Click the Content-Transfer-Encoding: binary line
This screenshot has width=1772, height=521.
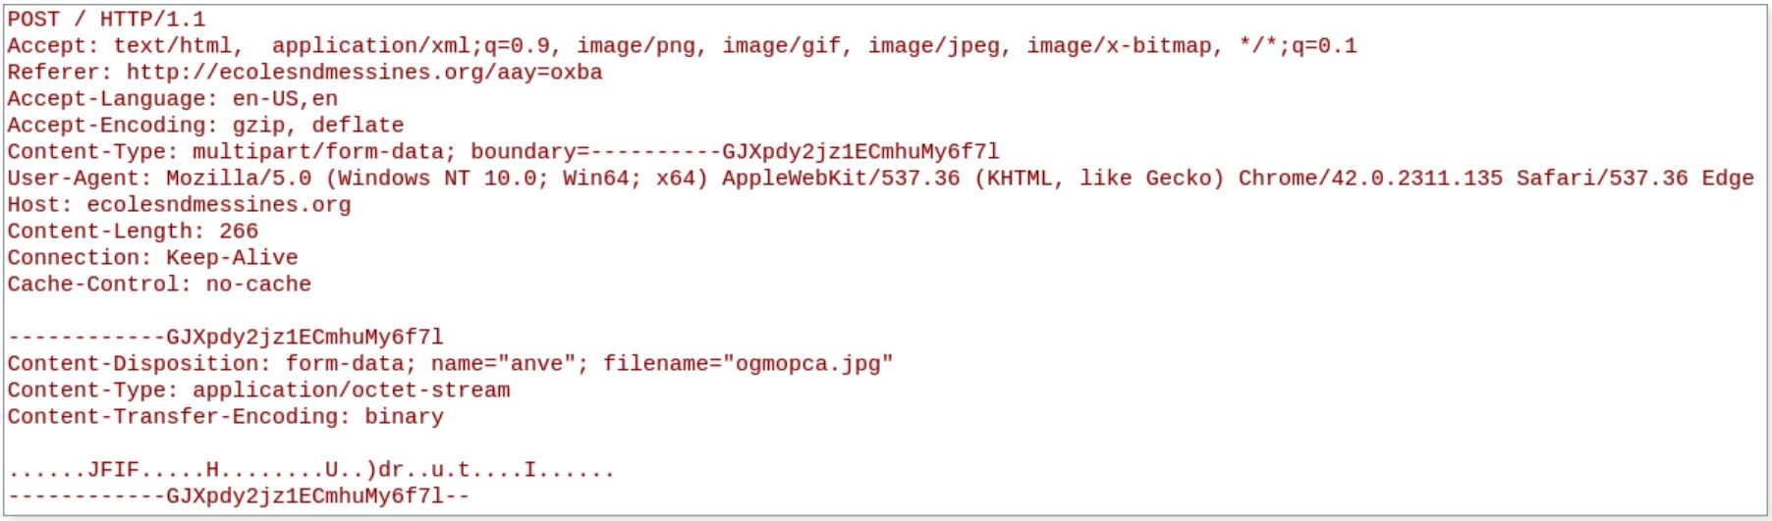click(x=225, y=417)
